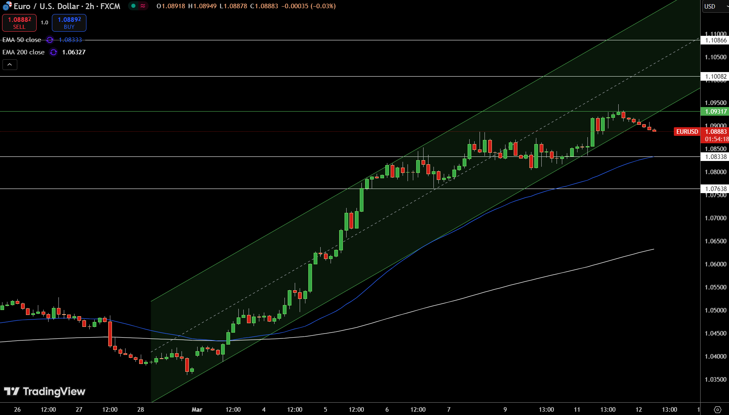Click the close price C1.08883 value
Viewport: 729px width, 415px height.
pyautogui.click(x=264, y=6)
